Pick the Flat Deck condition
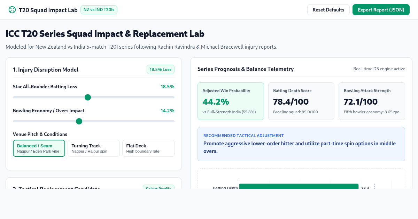 (148, 148)
